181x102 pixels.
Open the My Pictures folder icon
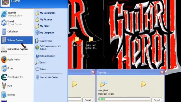coord(37,20)
